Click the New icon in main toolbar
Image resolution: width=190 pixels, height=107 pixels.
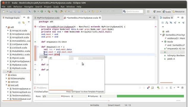coord(4,11)
